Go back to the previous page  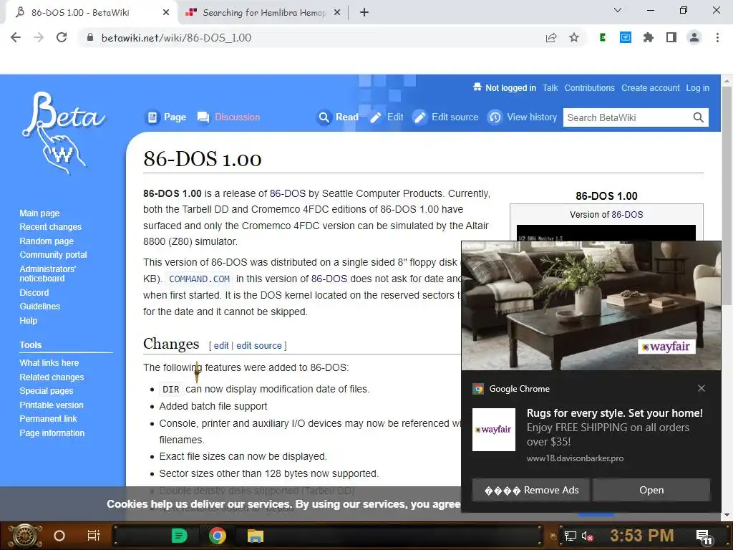[16, 37]
